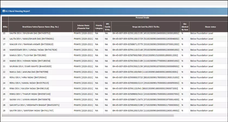Select RENU DEVI / HIRA YADAV name cell
The image size is (228, 122).
pos(28,78)
